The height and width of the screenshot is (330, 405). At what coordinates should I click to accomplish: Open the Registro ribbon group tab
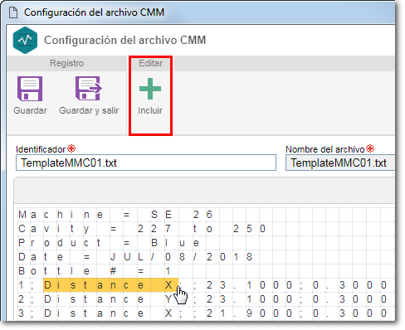click(66, 63)
